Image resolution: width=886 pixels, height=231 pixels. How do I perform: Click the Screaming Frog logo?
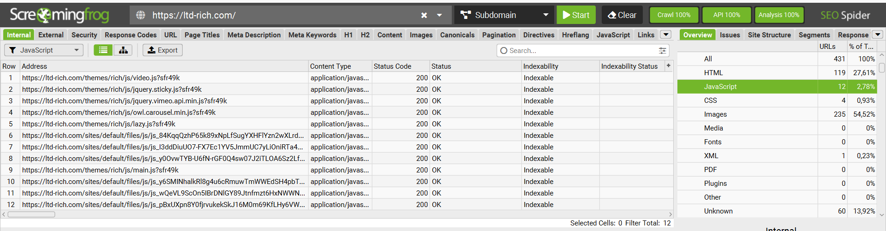pos(59,15)
